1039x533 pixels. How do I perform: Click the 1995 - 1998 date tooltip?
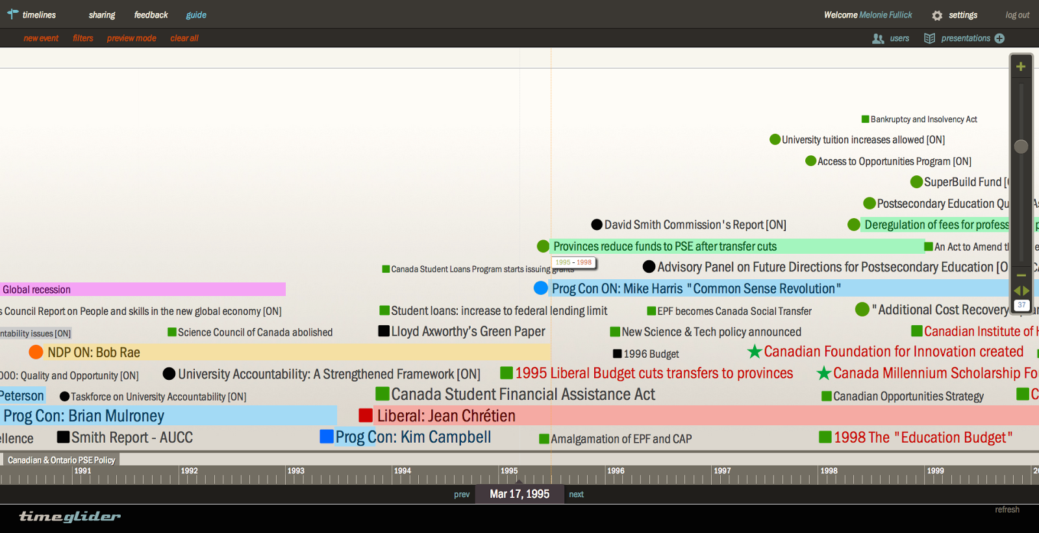573,262
